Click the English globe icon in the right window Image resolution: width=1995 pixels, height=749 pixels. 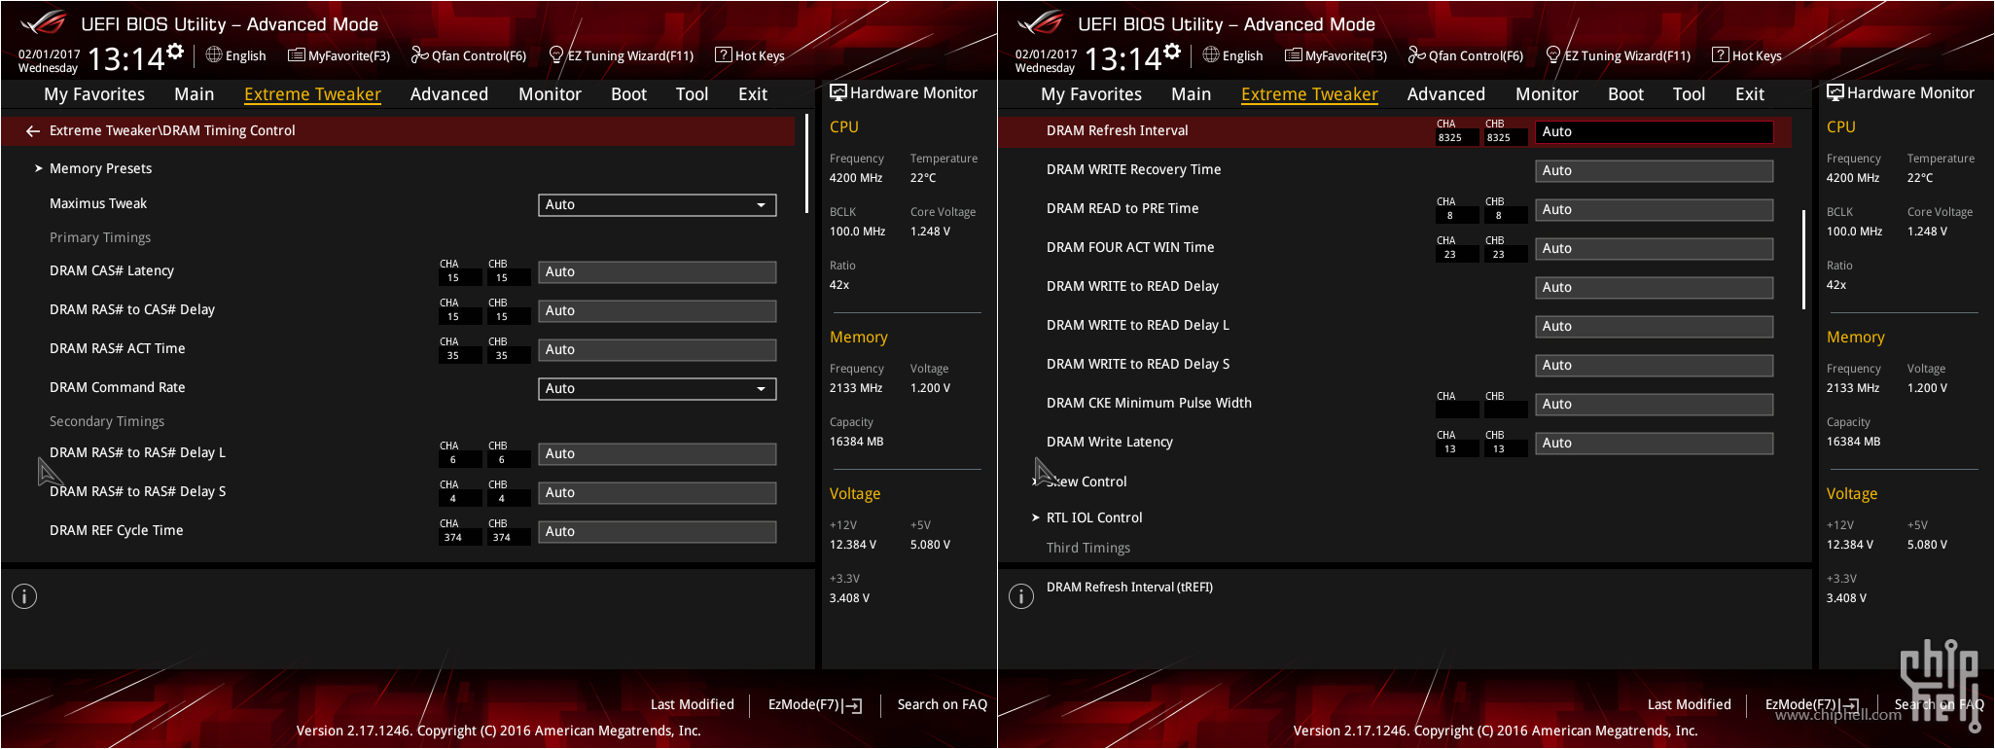[x=1211, y=54]
